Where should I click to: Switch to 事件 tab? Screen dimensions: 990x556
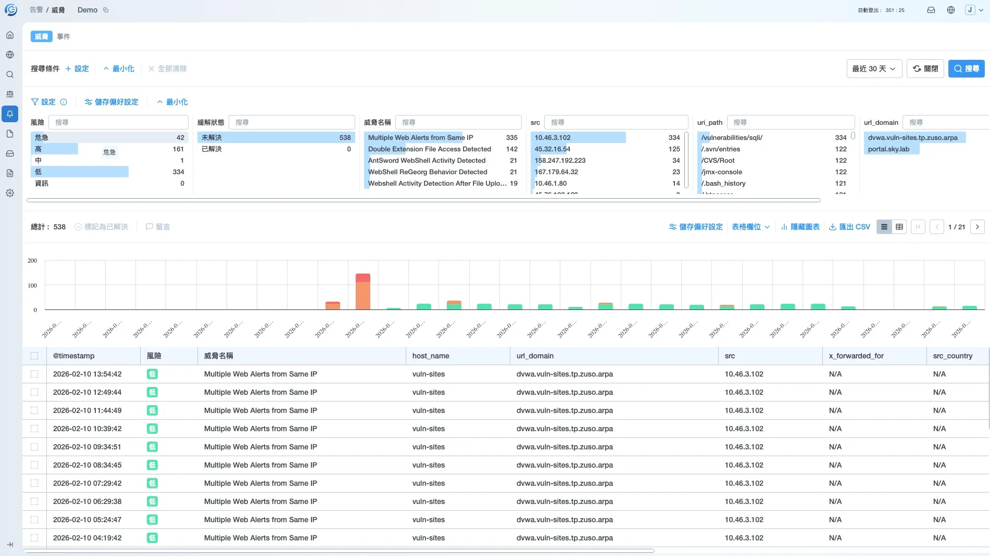point(64,36)
